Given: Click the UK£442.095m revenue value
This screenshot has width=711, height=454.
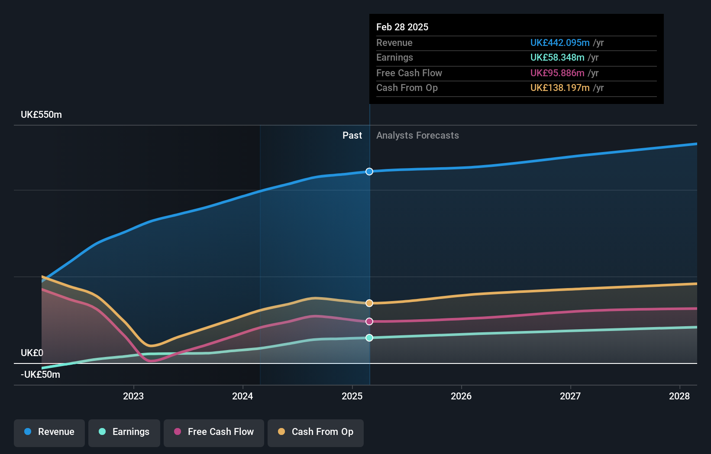Looking at the screenshot, I should tap(560, 43).
